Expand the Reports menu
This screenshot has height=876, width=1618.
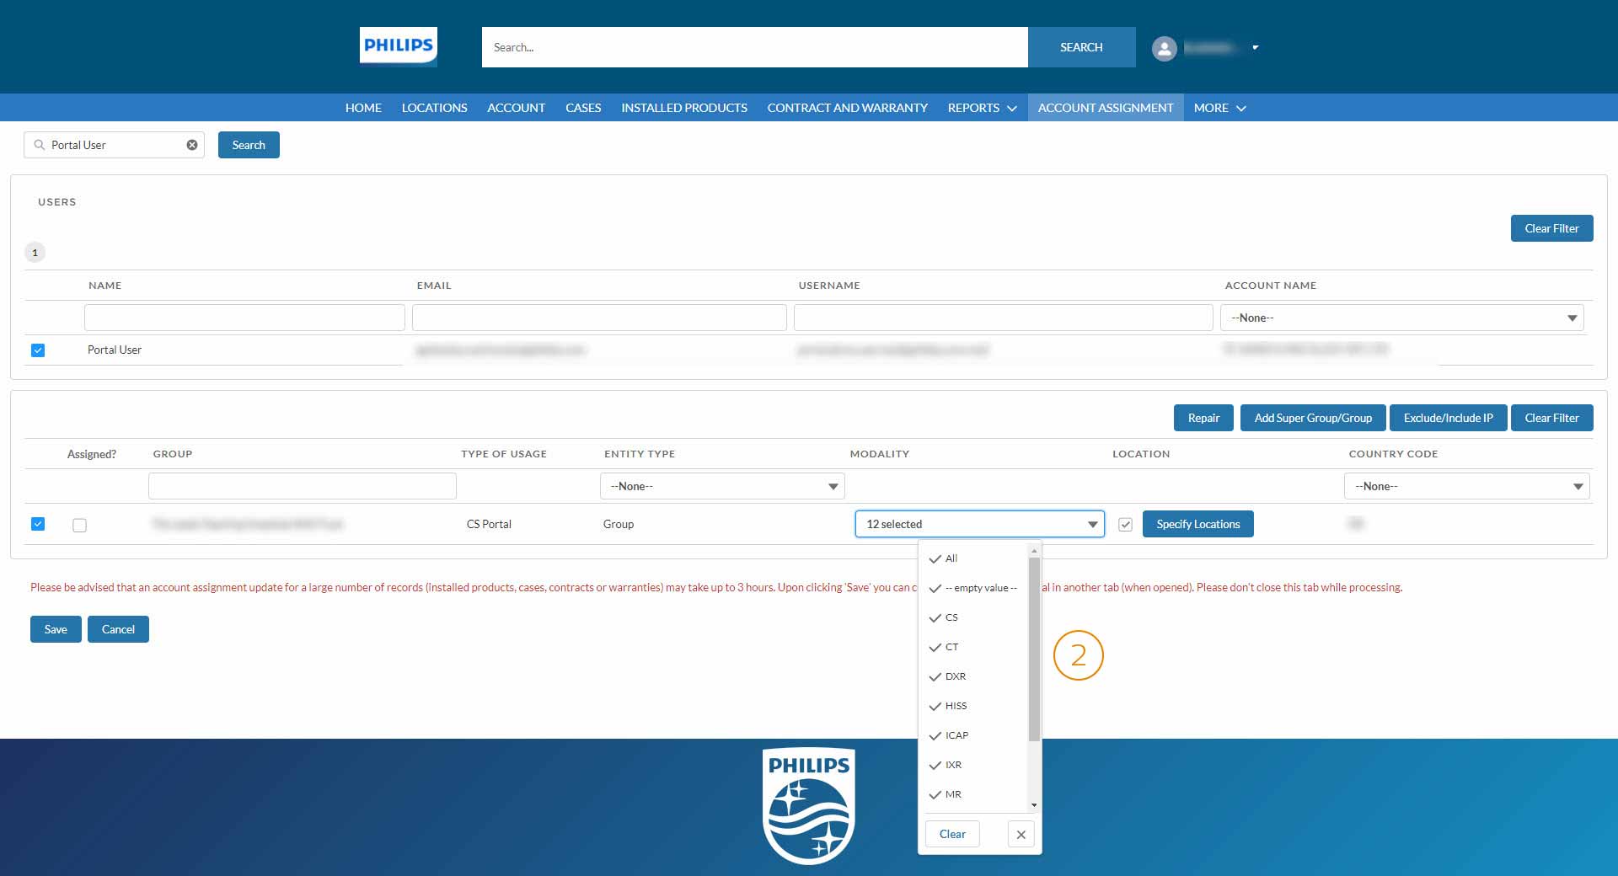point(982,108)
